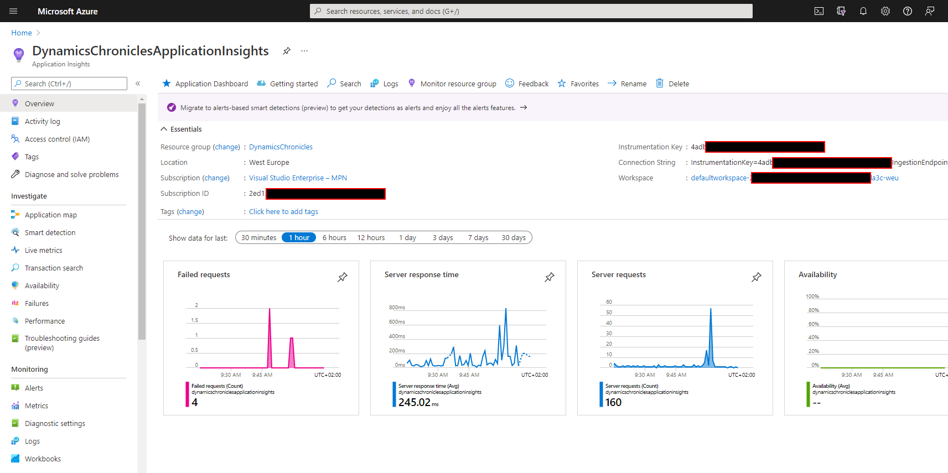948x473 pixels.
Task: Click the Search toolbar button
Action: click(344, 84)
